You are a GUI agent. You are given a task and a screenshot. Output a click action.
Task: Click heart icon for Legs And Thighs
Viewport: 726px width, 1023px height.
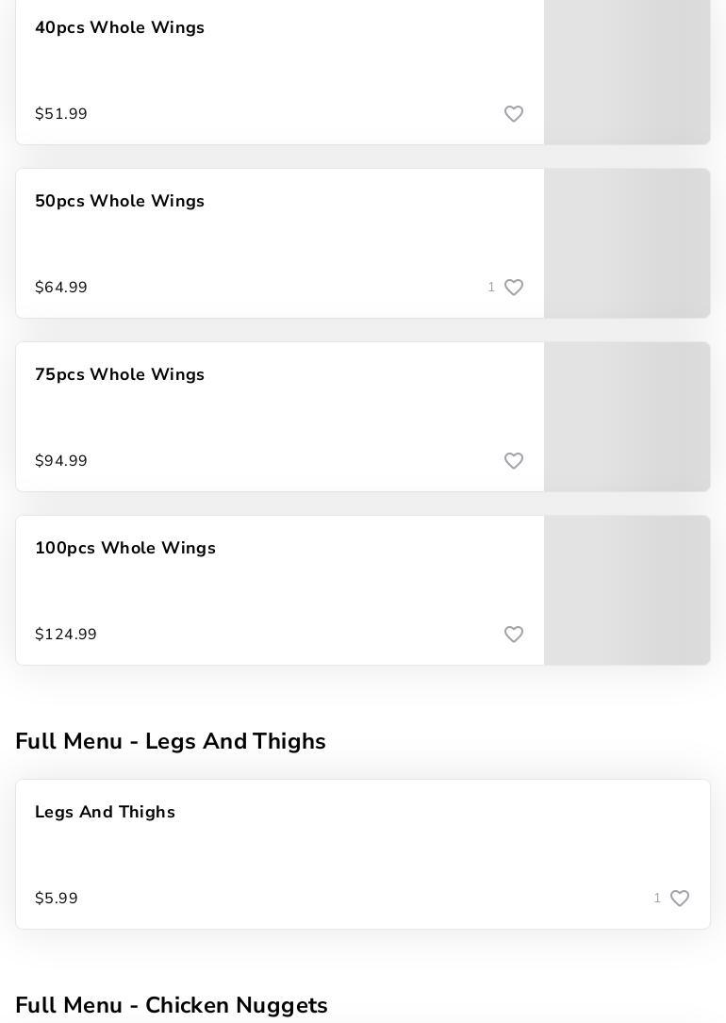point(680,899)
